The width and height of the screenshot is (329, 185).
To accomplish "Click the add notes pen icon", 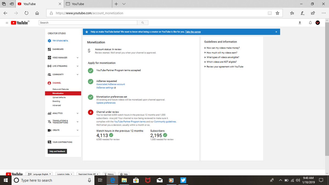I will point(302,13).
